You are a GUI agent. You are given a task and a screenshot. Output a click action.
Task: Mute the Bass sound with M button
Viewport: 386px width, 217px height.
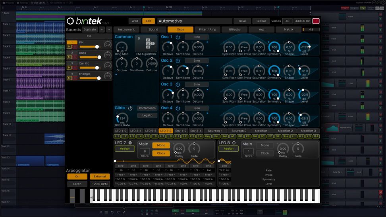tap(69, 57)
